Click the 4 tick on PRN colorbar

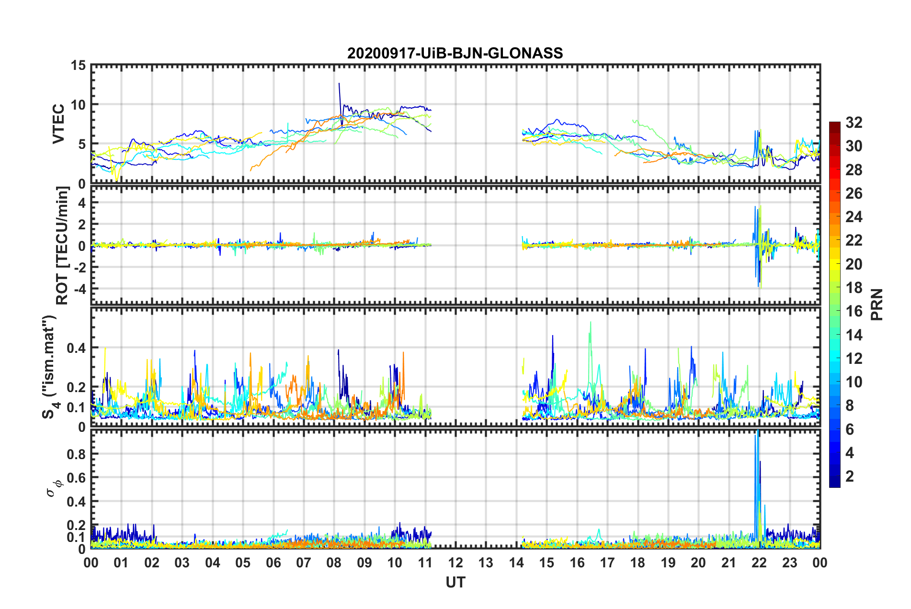click(x=850, y=453)
